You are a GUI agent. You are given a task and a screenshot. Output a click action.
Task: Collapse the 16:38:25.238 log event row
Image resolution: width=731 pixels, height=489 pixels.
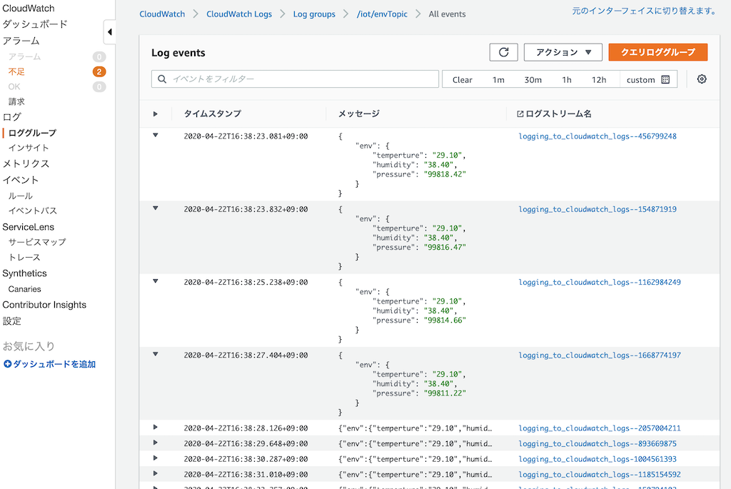[155, 281]
